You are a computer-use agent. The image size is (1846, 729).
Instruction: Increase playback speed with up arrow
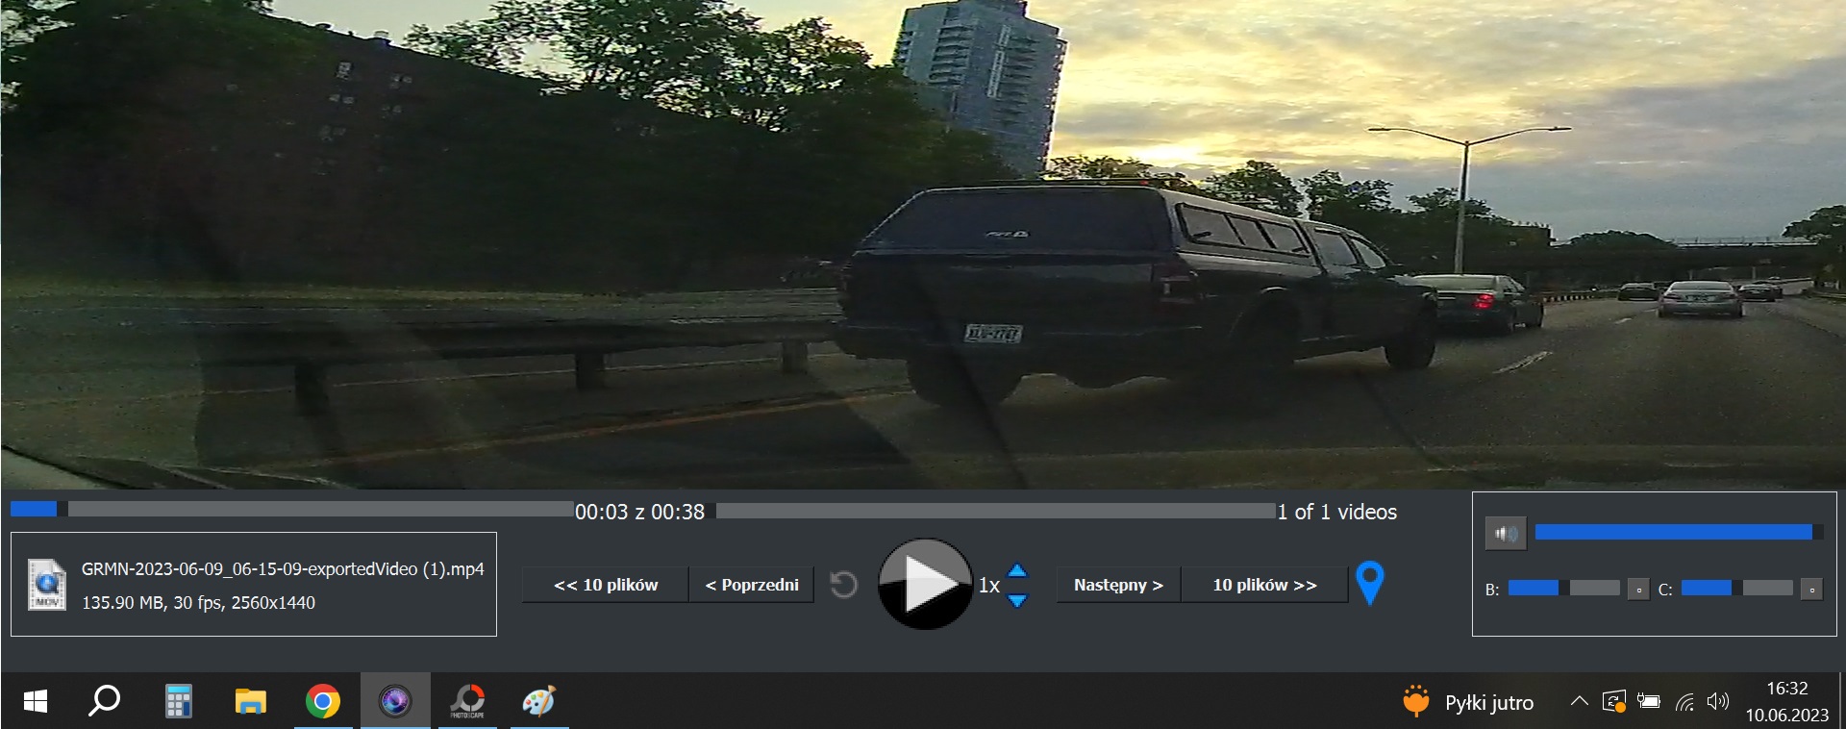click(x=1017, y=570)
